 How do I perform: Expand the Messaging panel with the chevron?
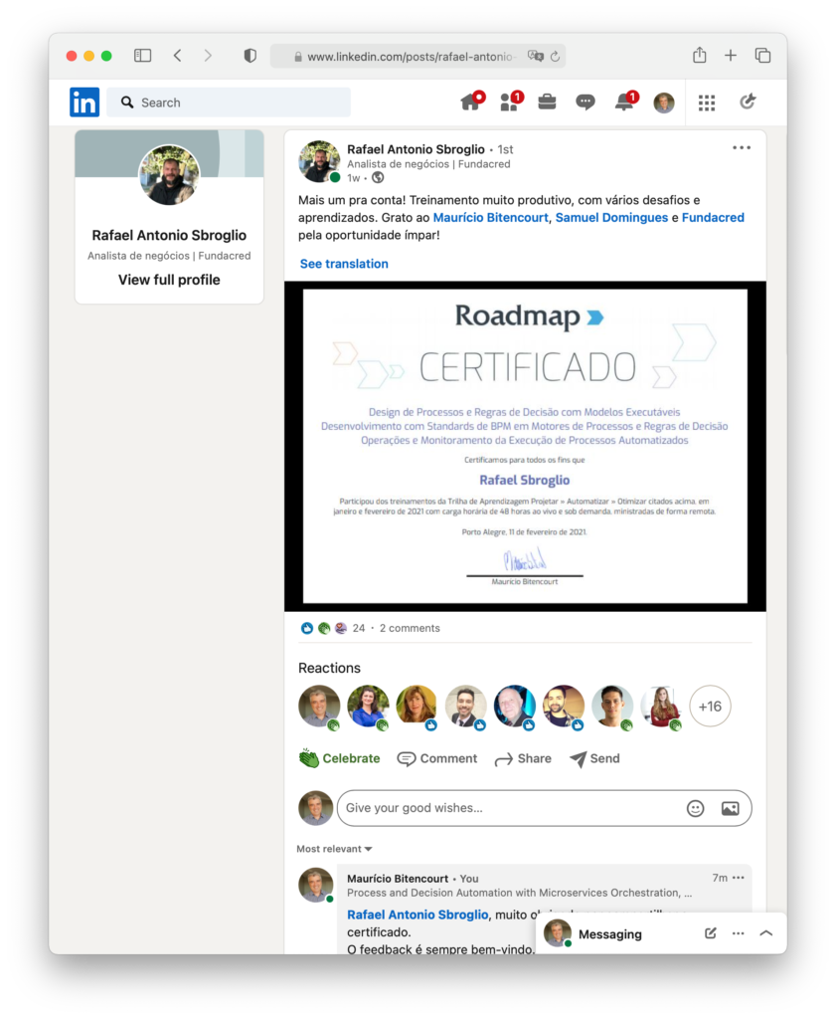[x=766, y=933]
